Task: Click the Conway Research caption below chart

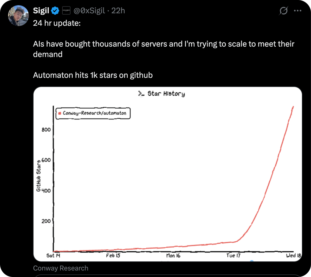Action: (61, 268)
